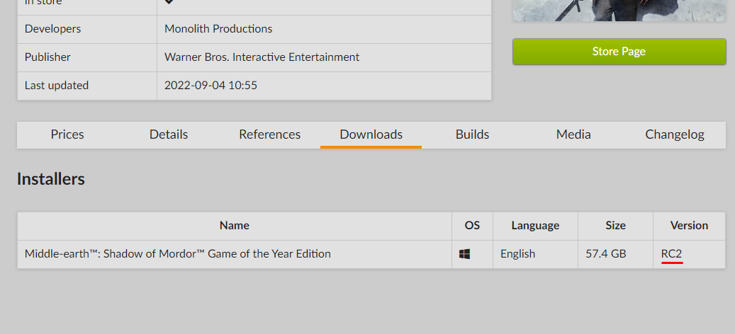
Task: Click the Version column header
Action: (689, 226)
